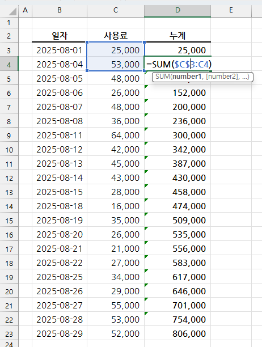The width and height of the screenshot is (262, 347).
Task: Click usage fee 42,000 cell
Action: pyautogui.click(x=116, y=149)
